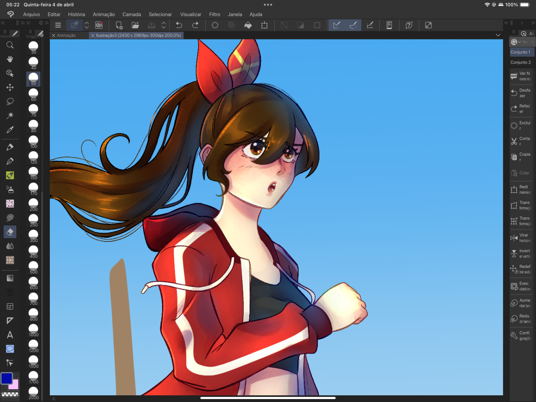
Task: Pick the pink sub color swatch
Action: click(15, 385)
